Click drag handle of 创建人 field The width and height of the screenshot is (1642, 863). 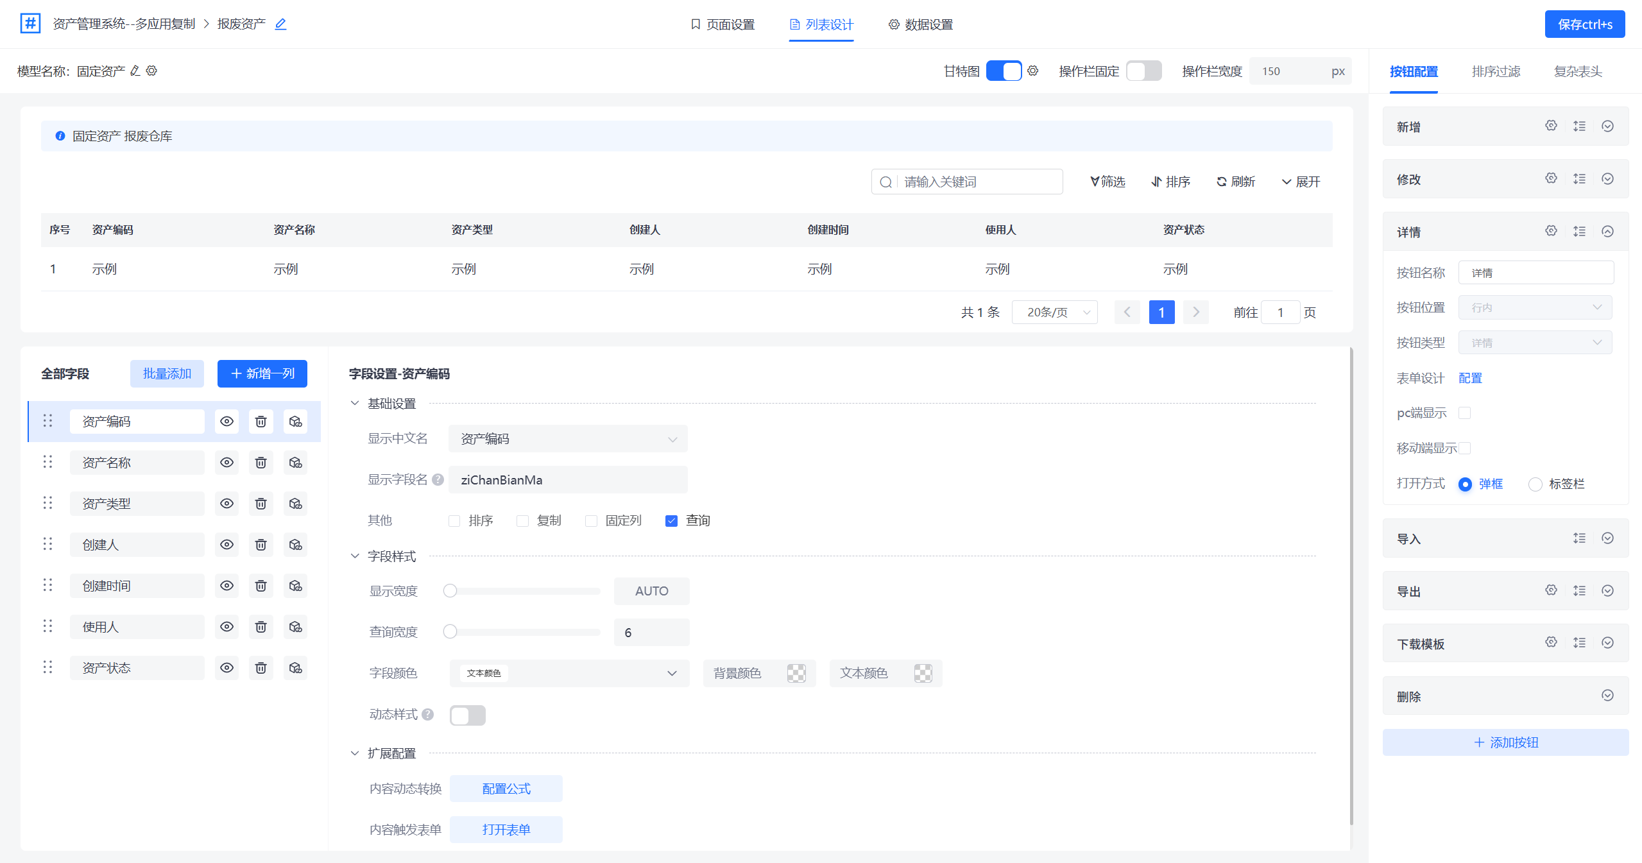pyautogui.click(x=47, y=544)
